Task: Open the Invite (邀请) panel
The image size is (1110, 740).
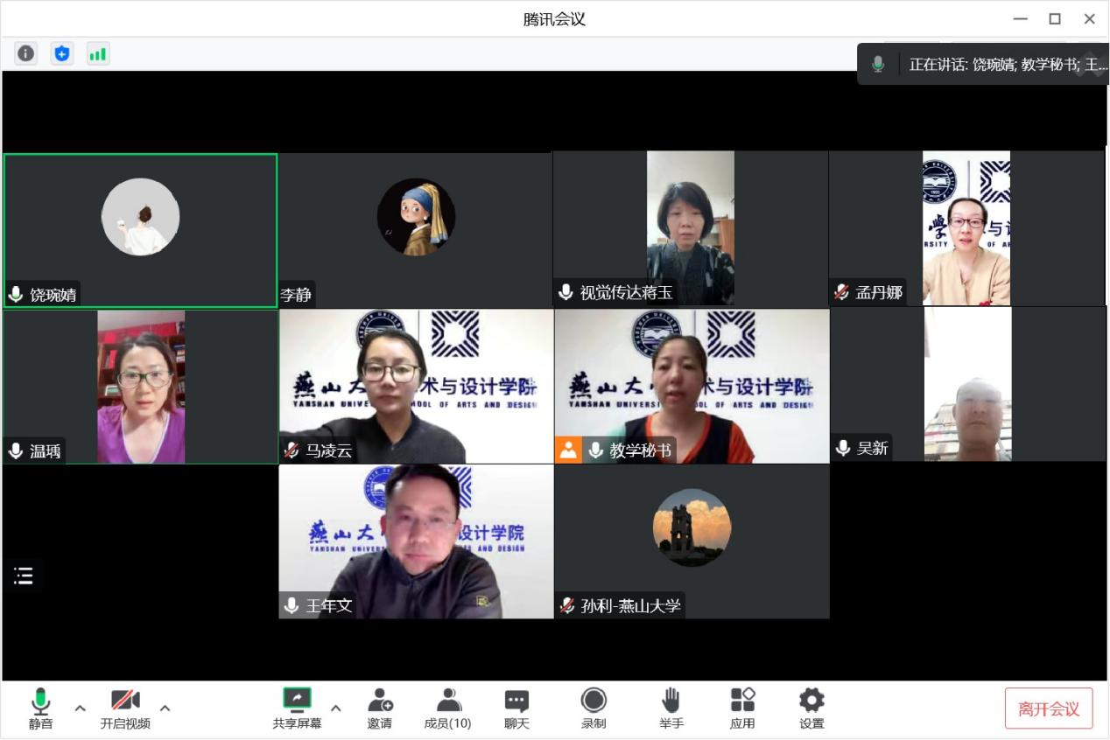Action: click(x=379, y=708)
